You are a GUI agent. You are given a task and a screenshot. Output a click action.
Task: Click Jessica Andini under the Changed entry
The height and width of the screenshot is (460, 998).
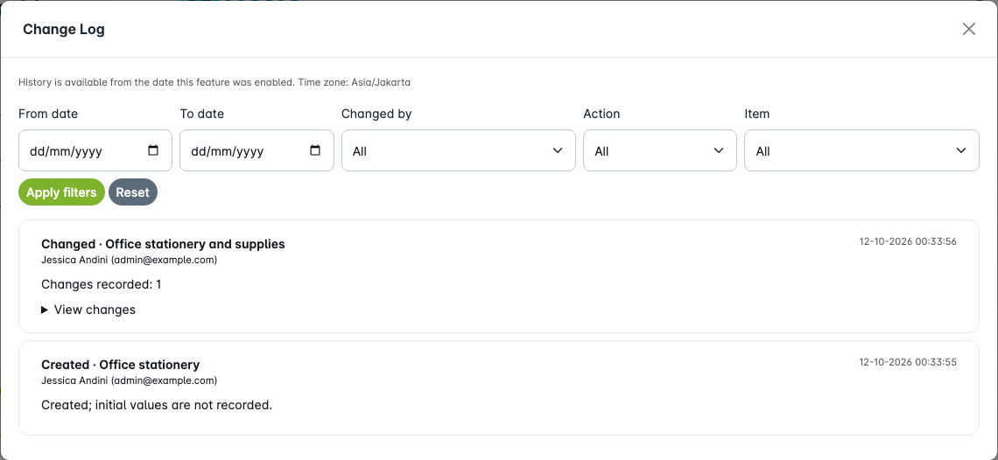point(130,260)
